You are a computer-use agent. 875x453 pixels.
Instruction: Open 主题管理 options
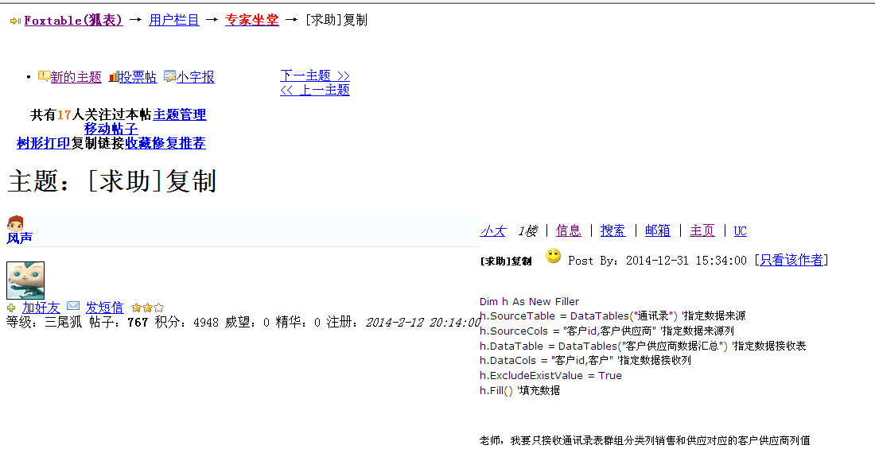point(180,114)
